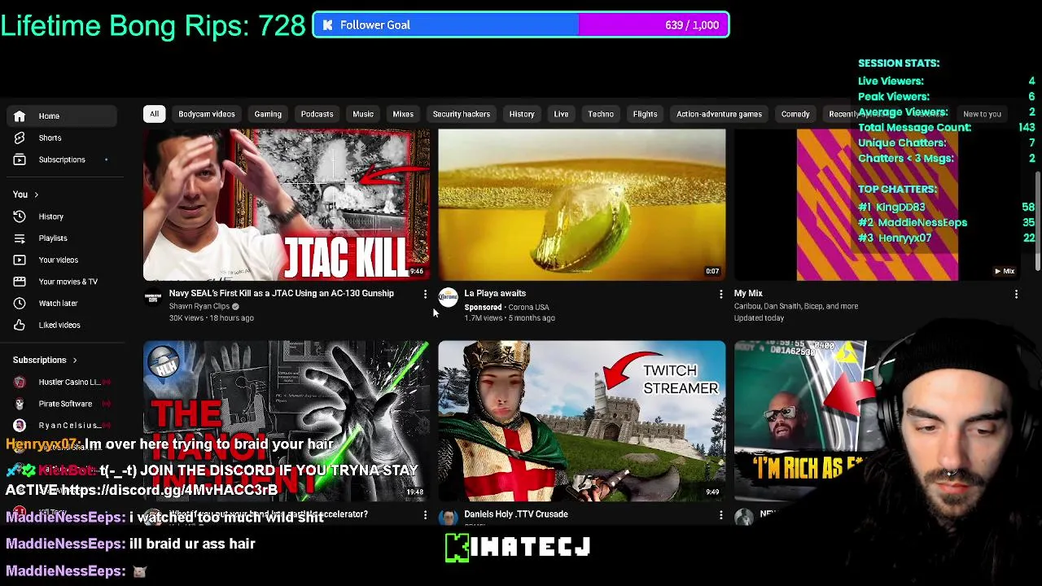Open Pirate Software channel avatar
This screenshot has width=1042, height=586.
[20, 404]
